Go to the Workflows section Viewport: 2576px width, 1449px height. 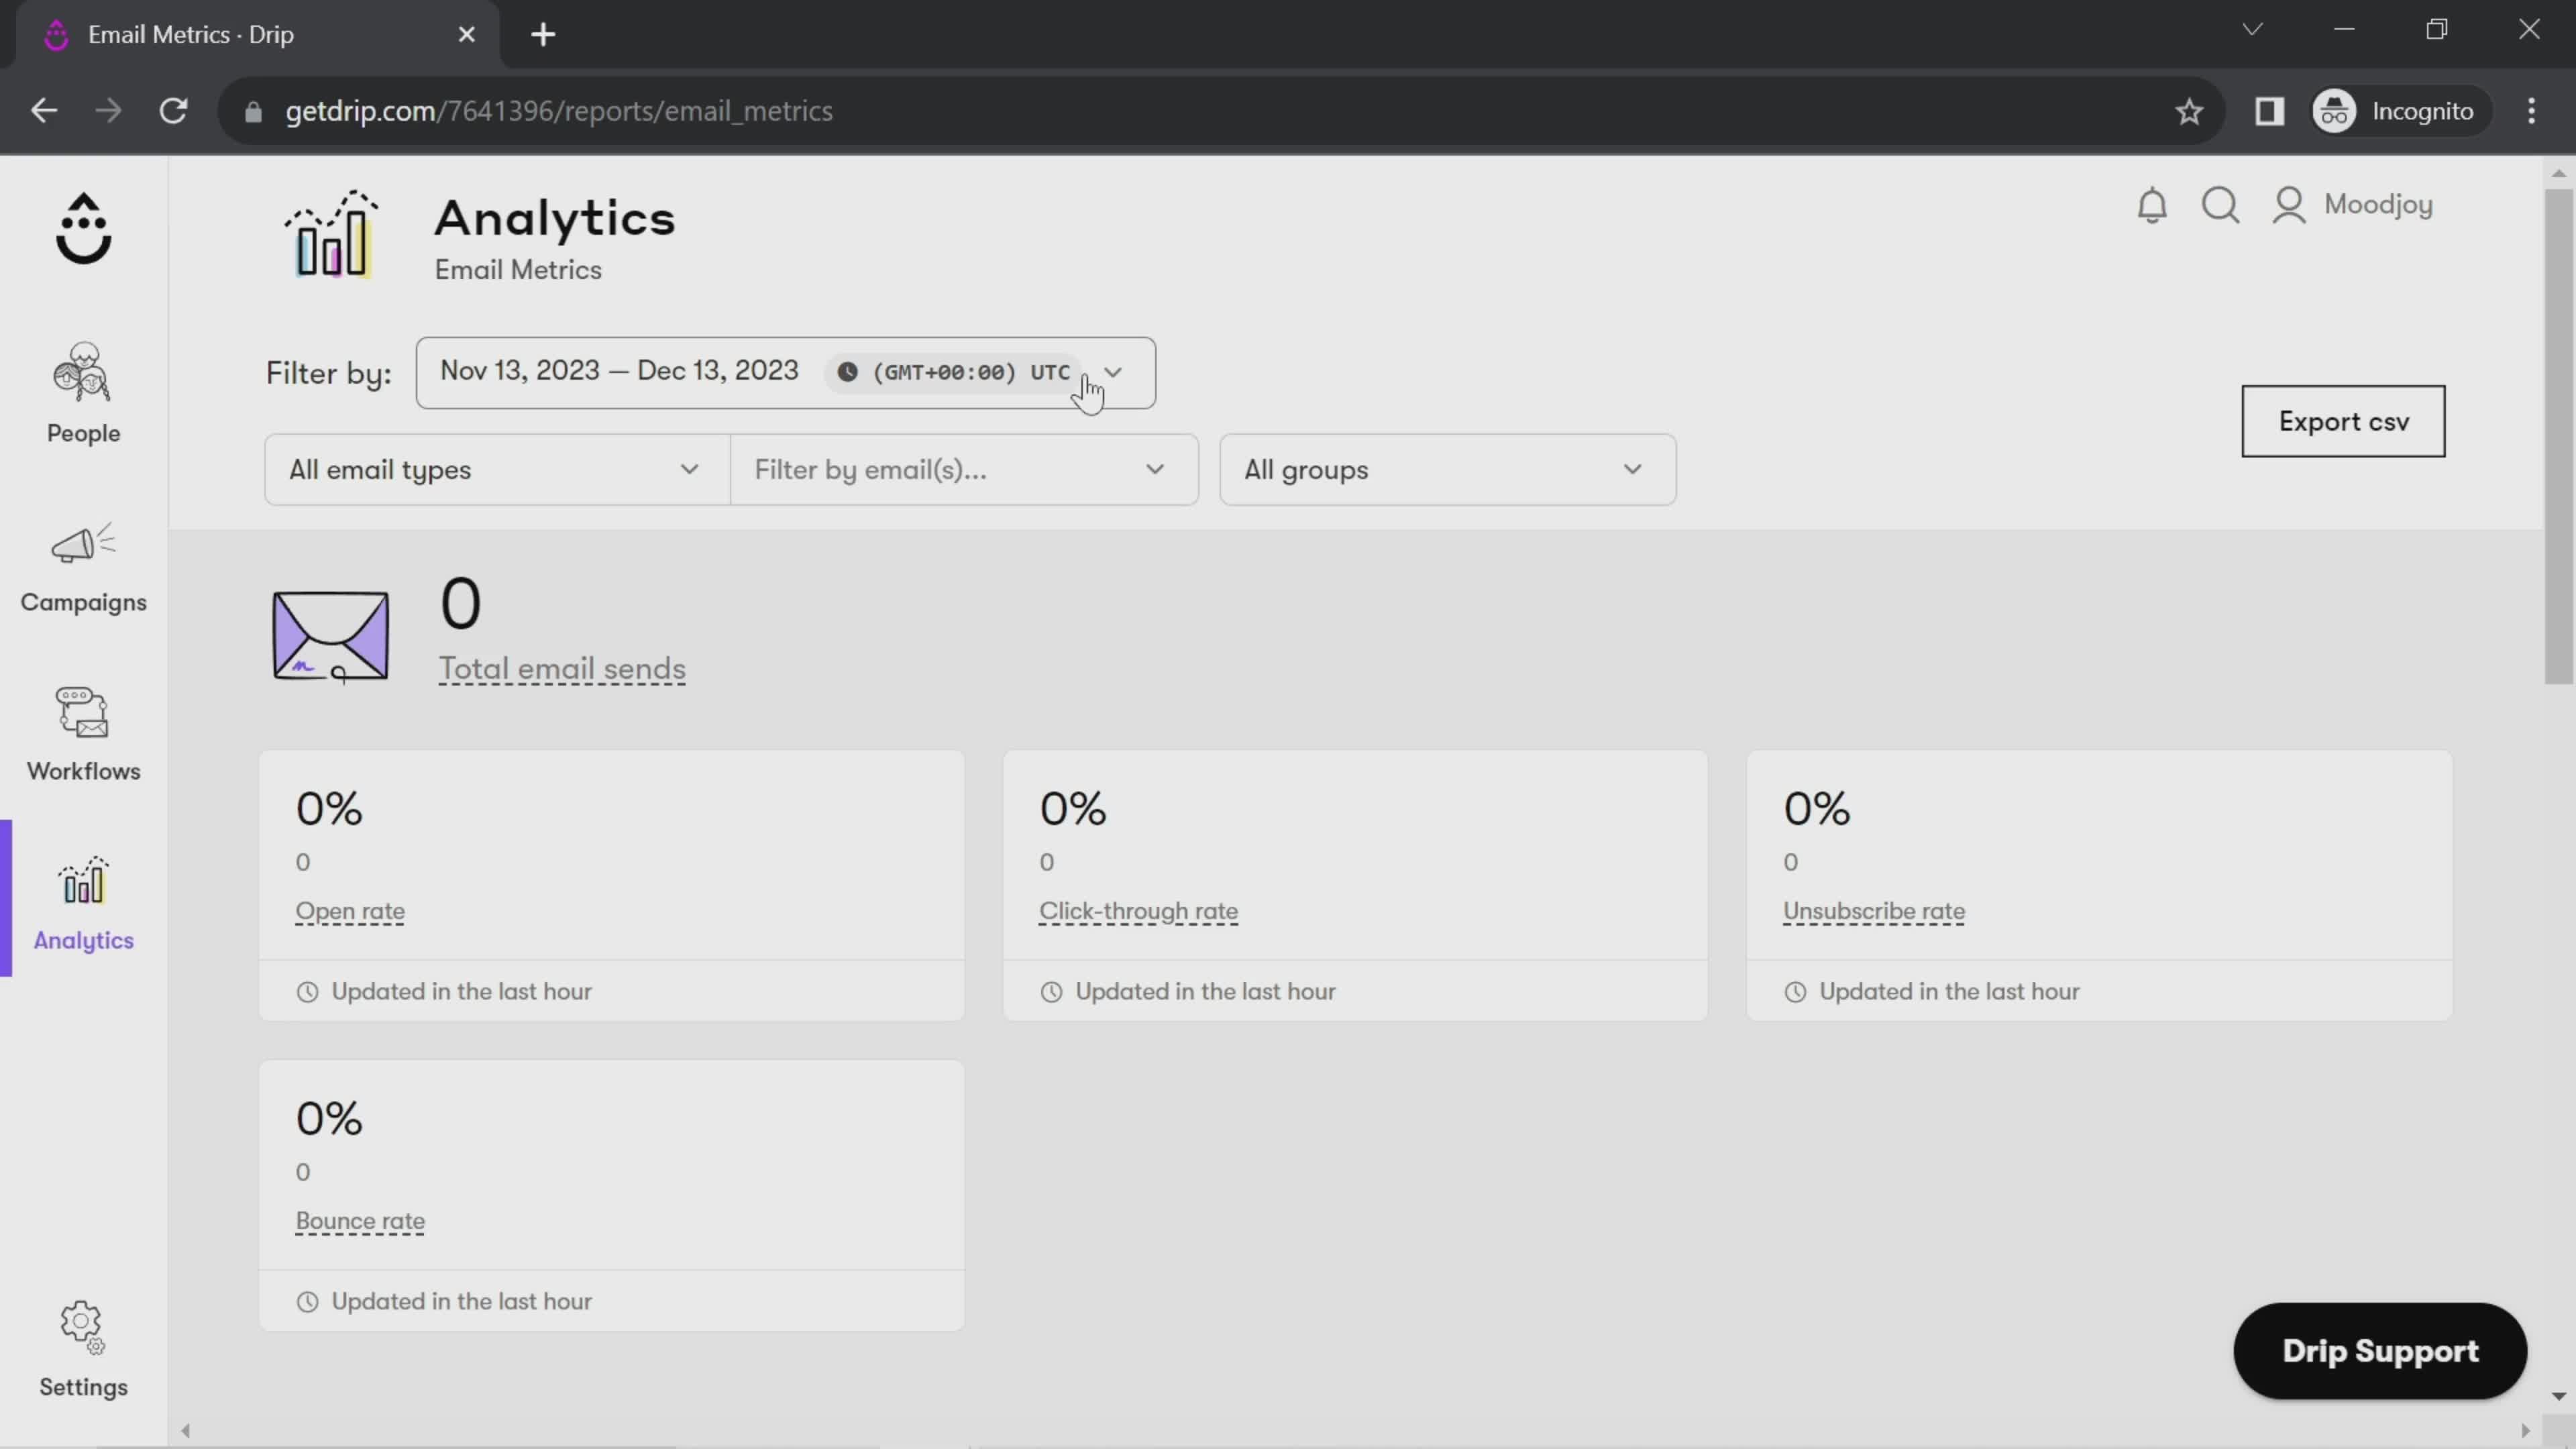point(83,736)
